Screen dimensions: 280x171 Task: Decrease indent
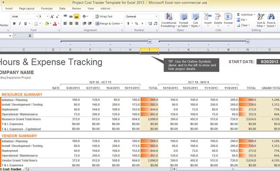coord(84,23)
